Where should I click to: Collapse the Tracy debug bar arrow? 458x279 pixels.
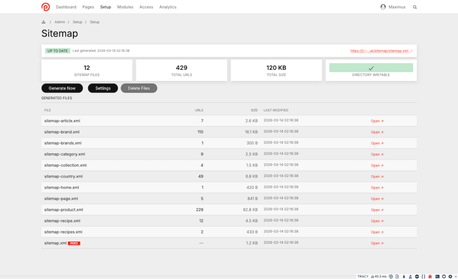pyautogui.click(x=455, y=276)
